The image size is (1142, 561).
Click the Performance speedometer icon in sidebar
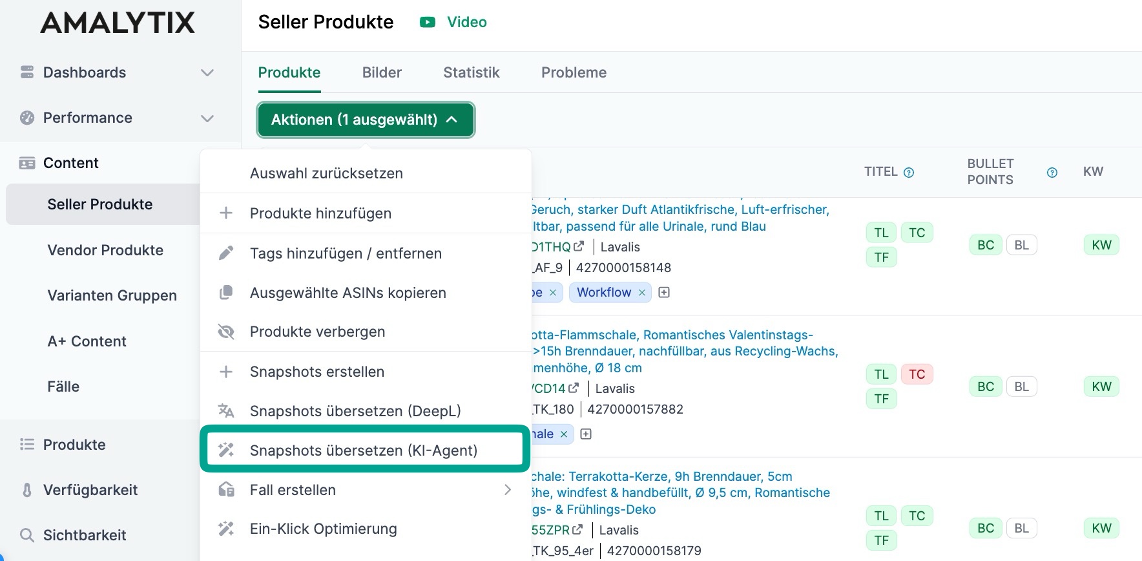(x=26, y=118)
